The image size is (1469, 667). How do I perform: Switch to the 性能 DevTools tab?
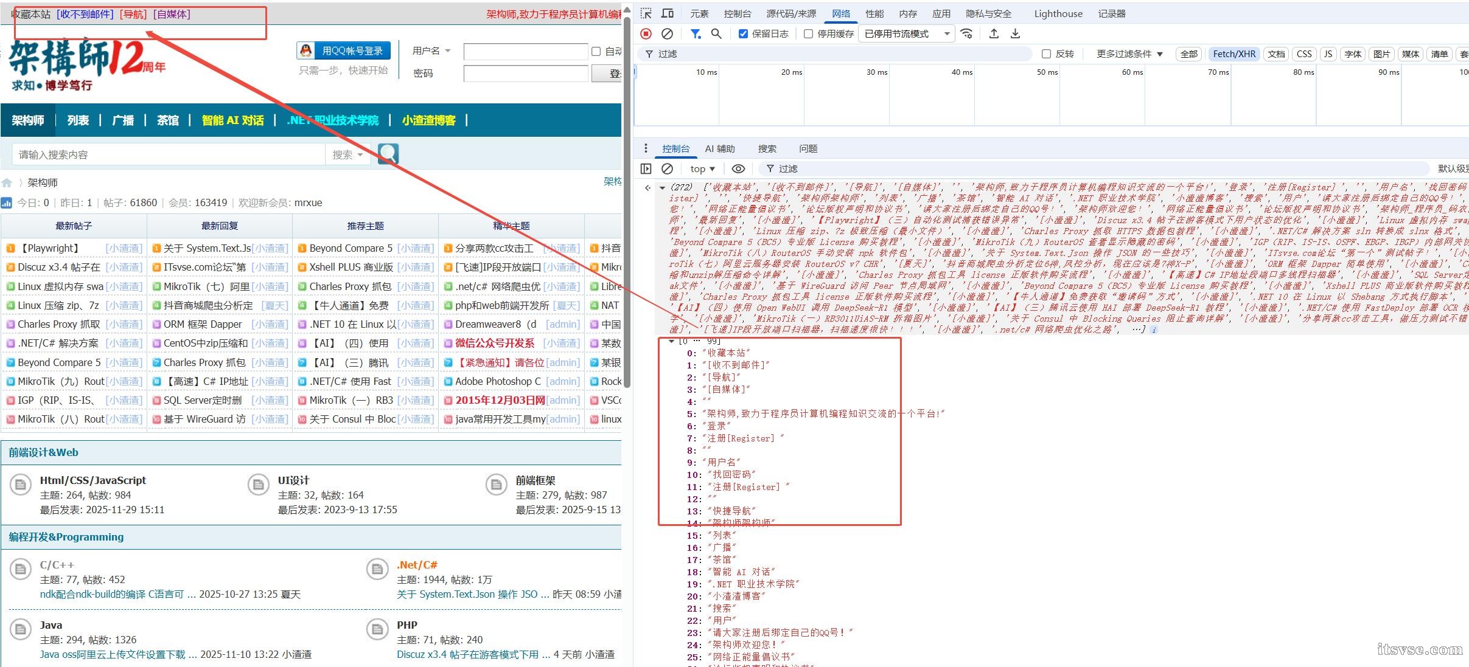pos(874,13)
